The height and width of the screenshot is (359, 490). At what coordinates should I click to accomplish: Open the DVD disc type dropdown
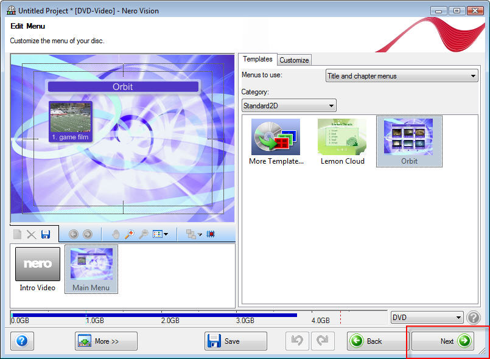click(x=427, y=318)
